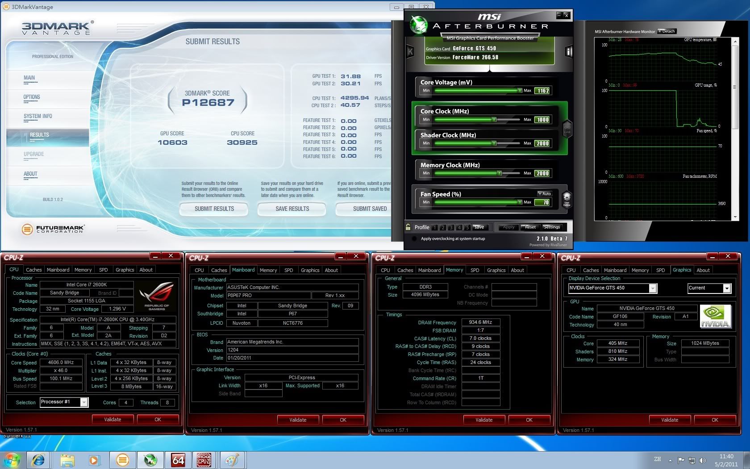The height and width of the screenshot is (469, 750).
Task: Switch to SPD tab in CPU-Z Memory window
Action: [475, 270]
